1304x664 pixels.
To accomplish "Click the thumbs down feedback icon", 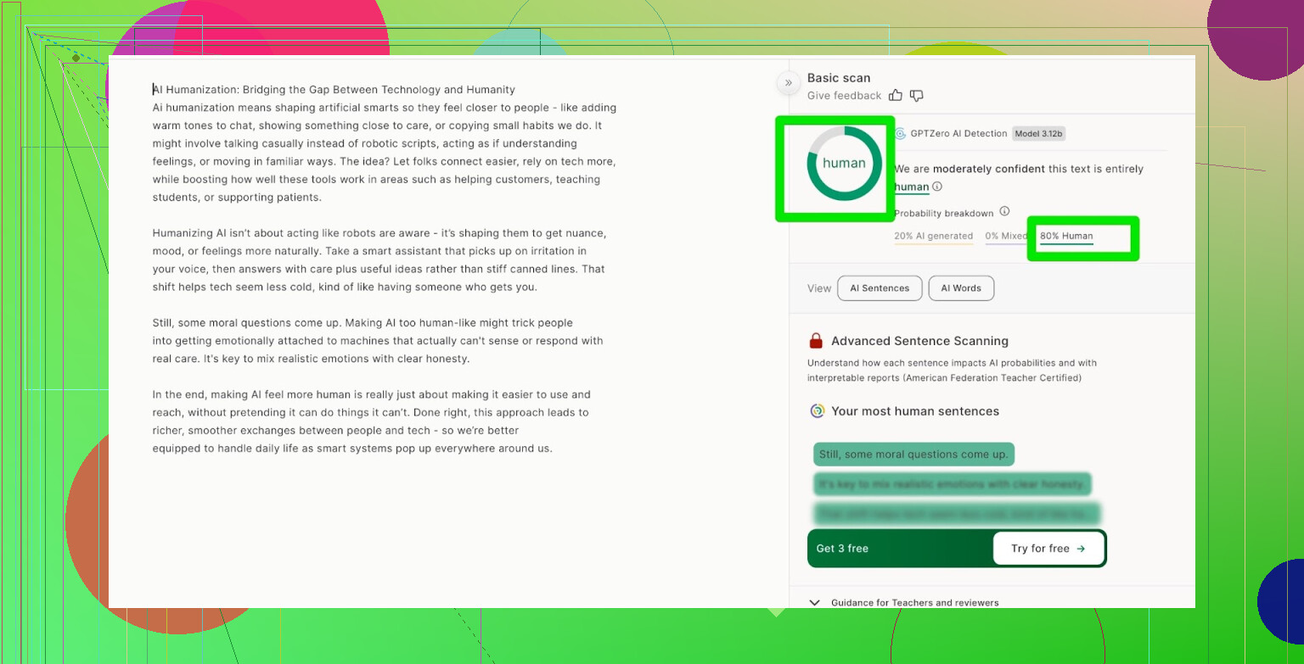I will [917, 96].
